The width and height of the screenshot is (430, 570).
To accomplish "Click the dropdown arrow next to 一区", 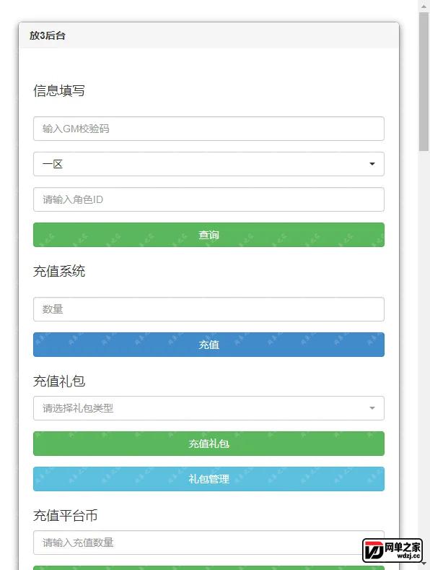I will 372,164.
